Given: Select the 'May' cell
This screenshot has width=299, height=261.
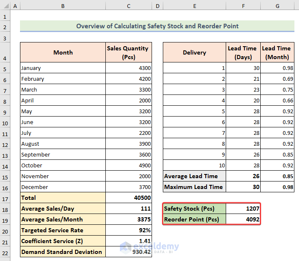Looking at the screenshot, I should 63,111.
